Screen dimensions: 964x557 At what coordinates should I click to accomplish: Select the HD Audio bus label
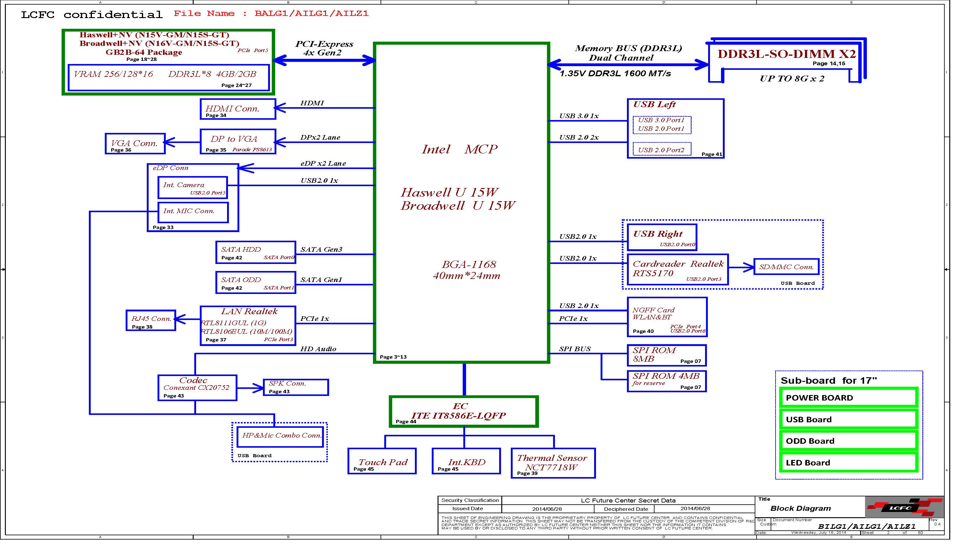[318, 349]
